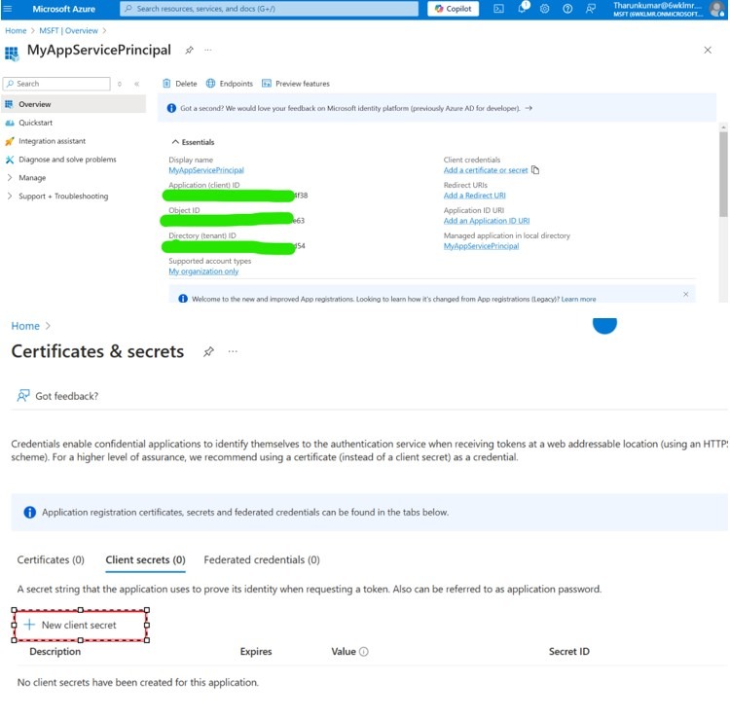This screenshot has height=719, width=730.
Task: Collapse the left navigation menu
Action: click(x=137, y=84)
